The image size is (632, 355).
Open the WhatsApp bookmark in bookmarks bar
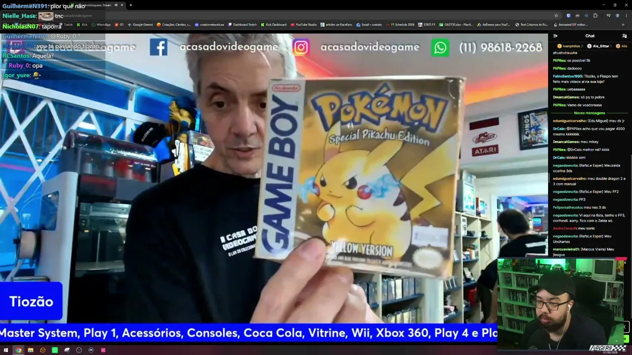coord(101,25)
